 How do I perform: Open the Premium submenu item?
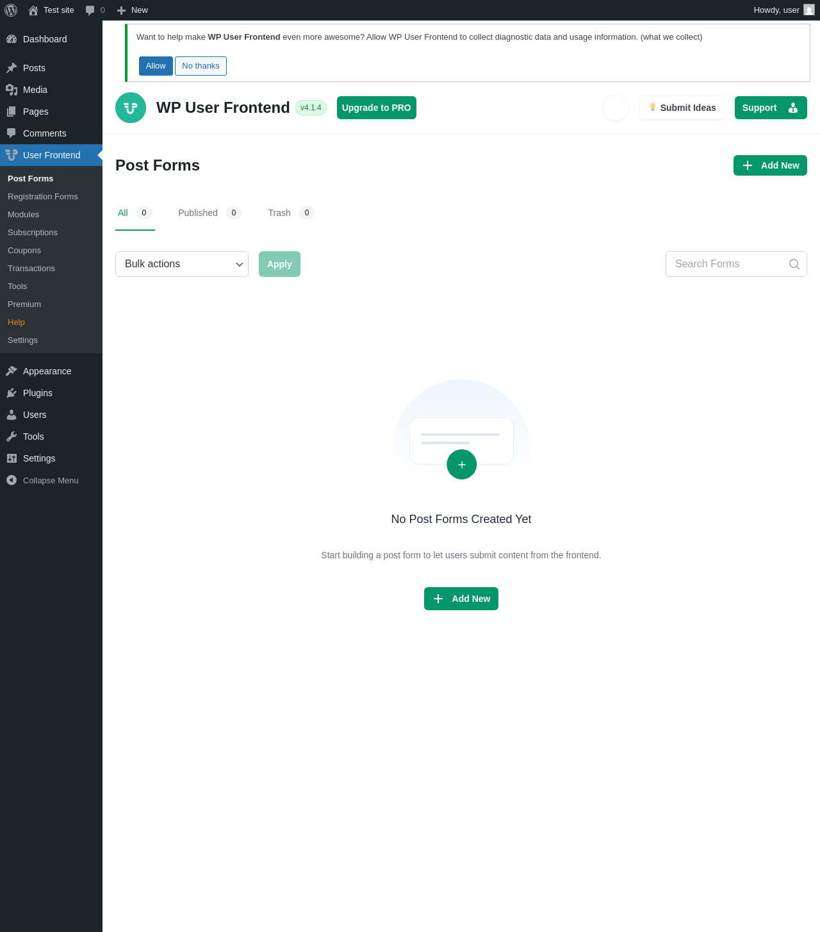(x=24, y=304)
